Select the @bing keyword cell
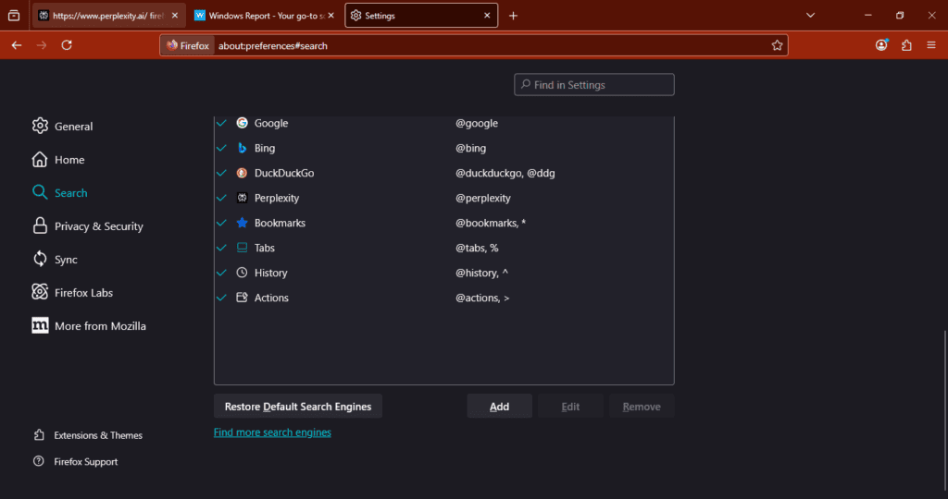The height and width of the screenshot is (499, 948). [471, 148]
